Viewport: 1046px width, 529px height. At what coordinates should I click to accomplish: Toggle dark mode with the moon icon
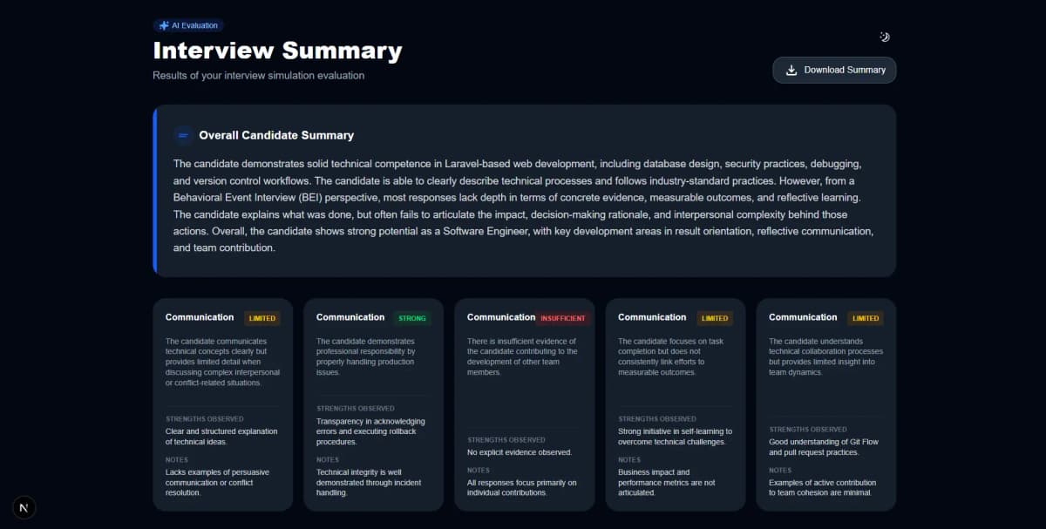(885, 37)
